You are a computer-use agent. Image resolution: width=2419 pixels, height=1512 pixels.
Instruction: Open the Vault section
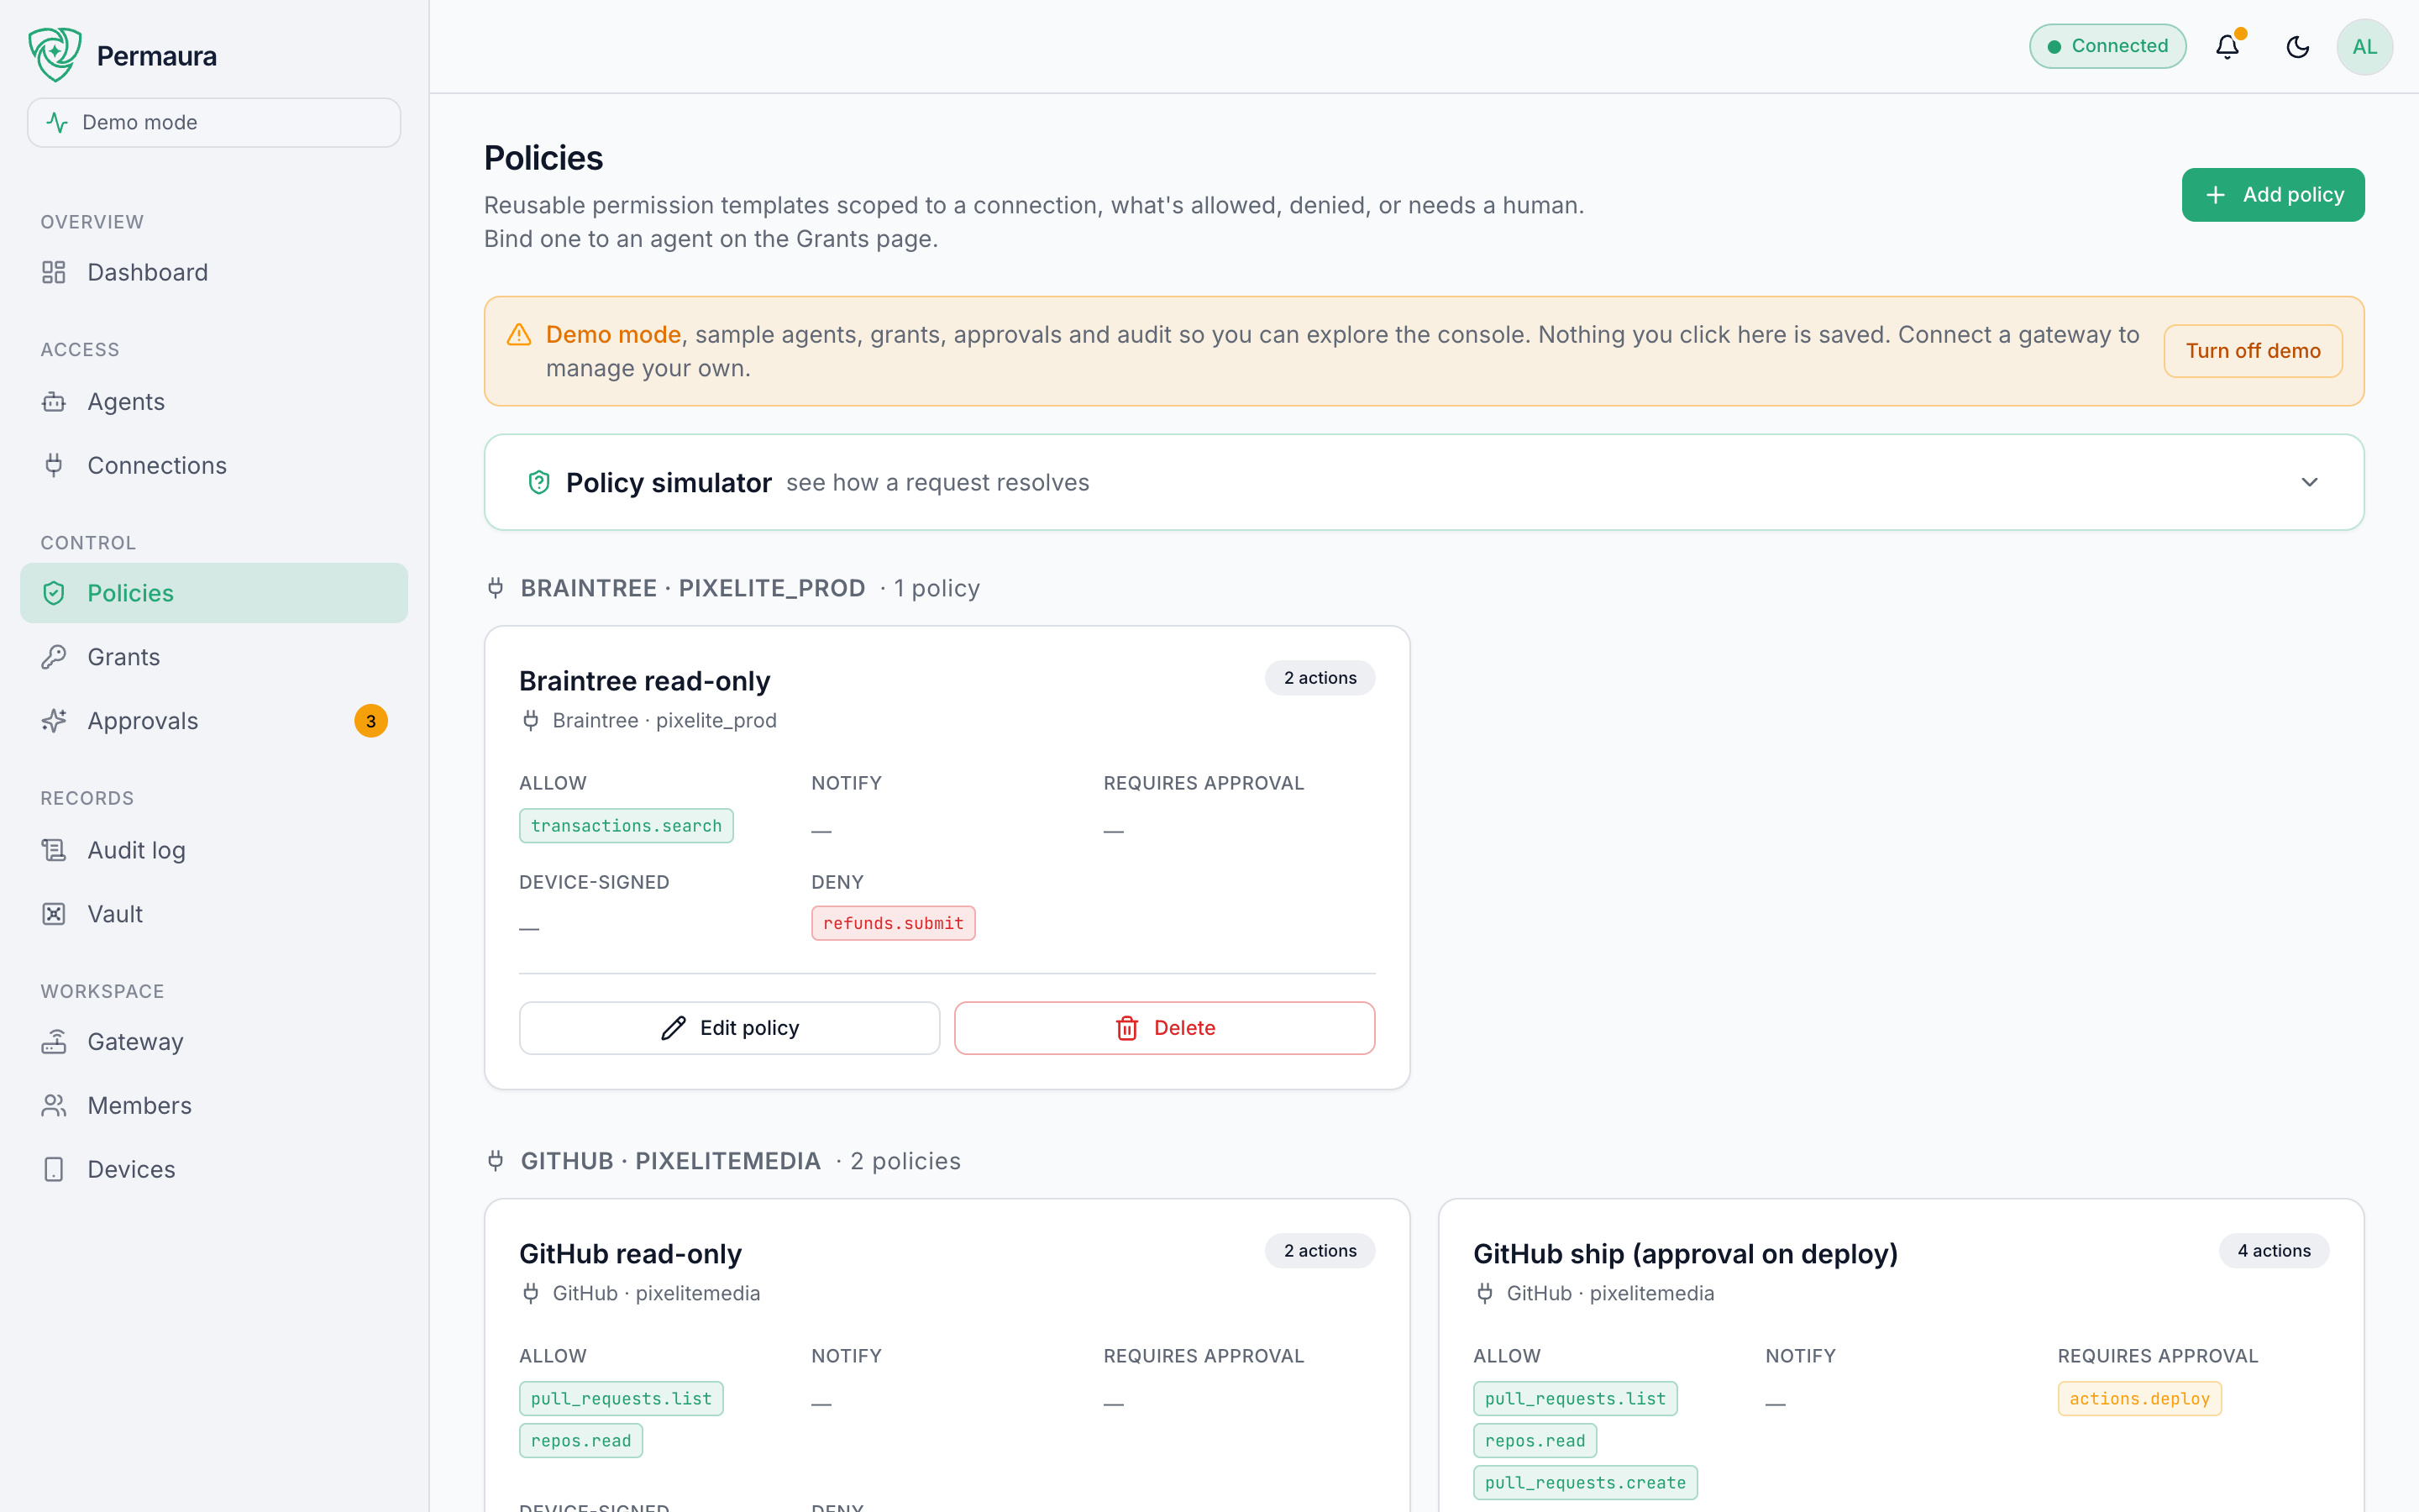coord(214,914)
